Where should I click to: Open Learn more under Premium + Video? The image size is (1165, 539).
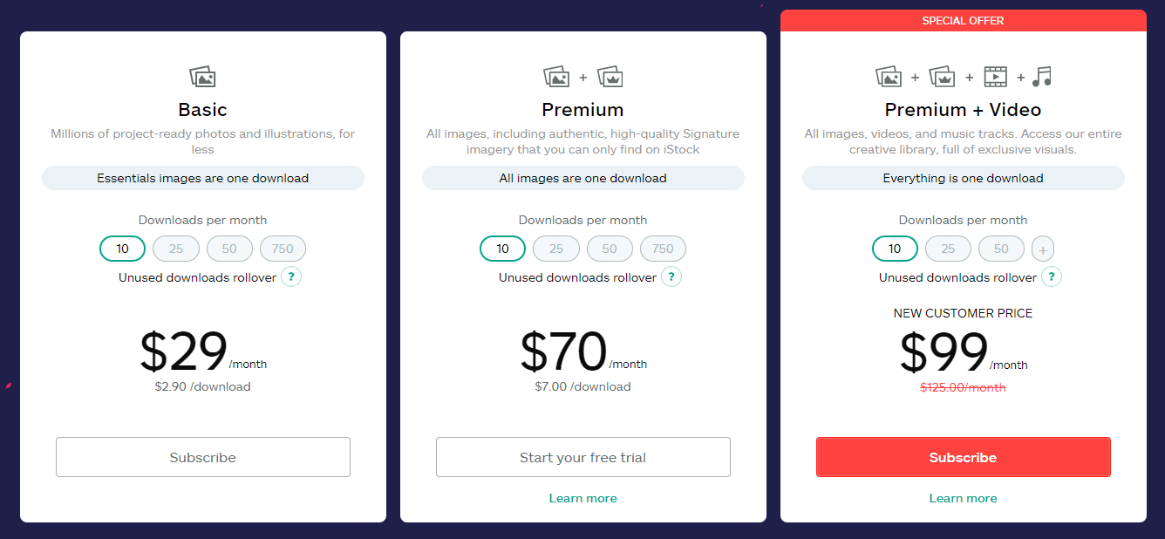click(964, 498)
